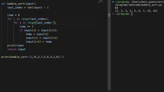Click the 'time += 1' line
Screen dimensions: 164x92
pyautogui.click(x=26, y=27)
